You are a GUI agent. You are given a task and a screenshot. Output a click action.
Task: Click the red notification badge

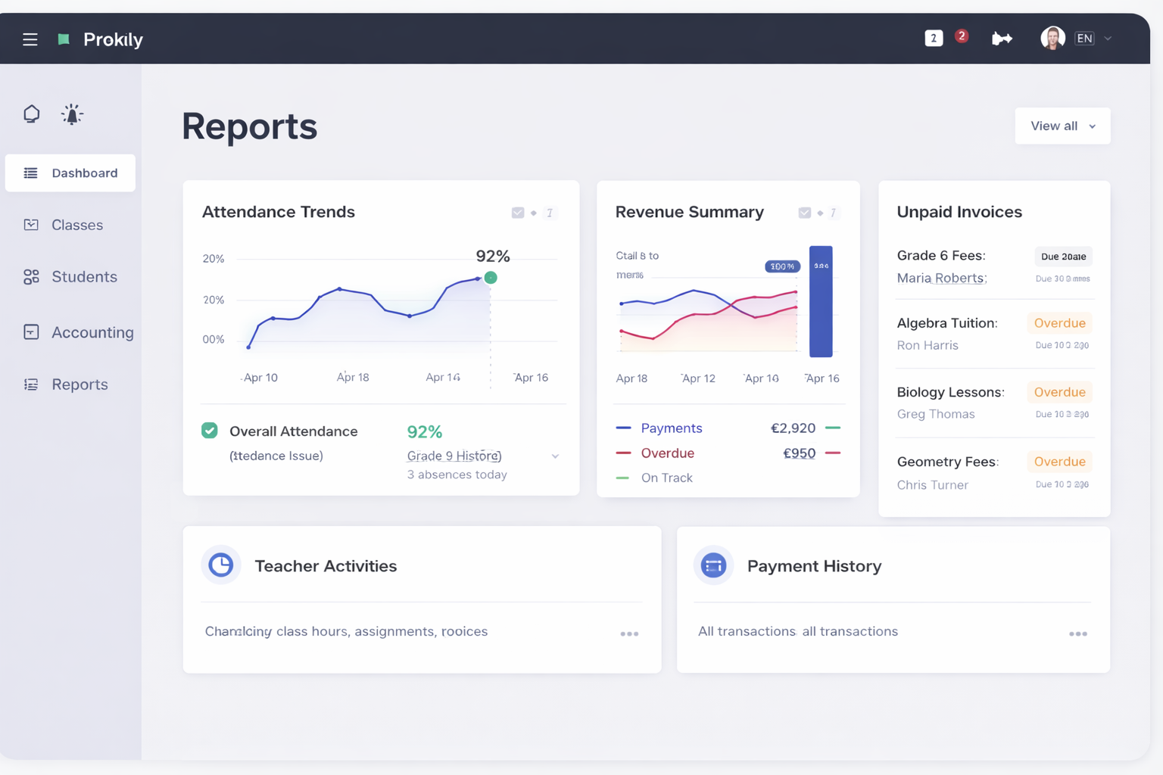961,36
